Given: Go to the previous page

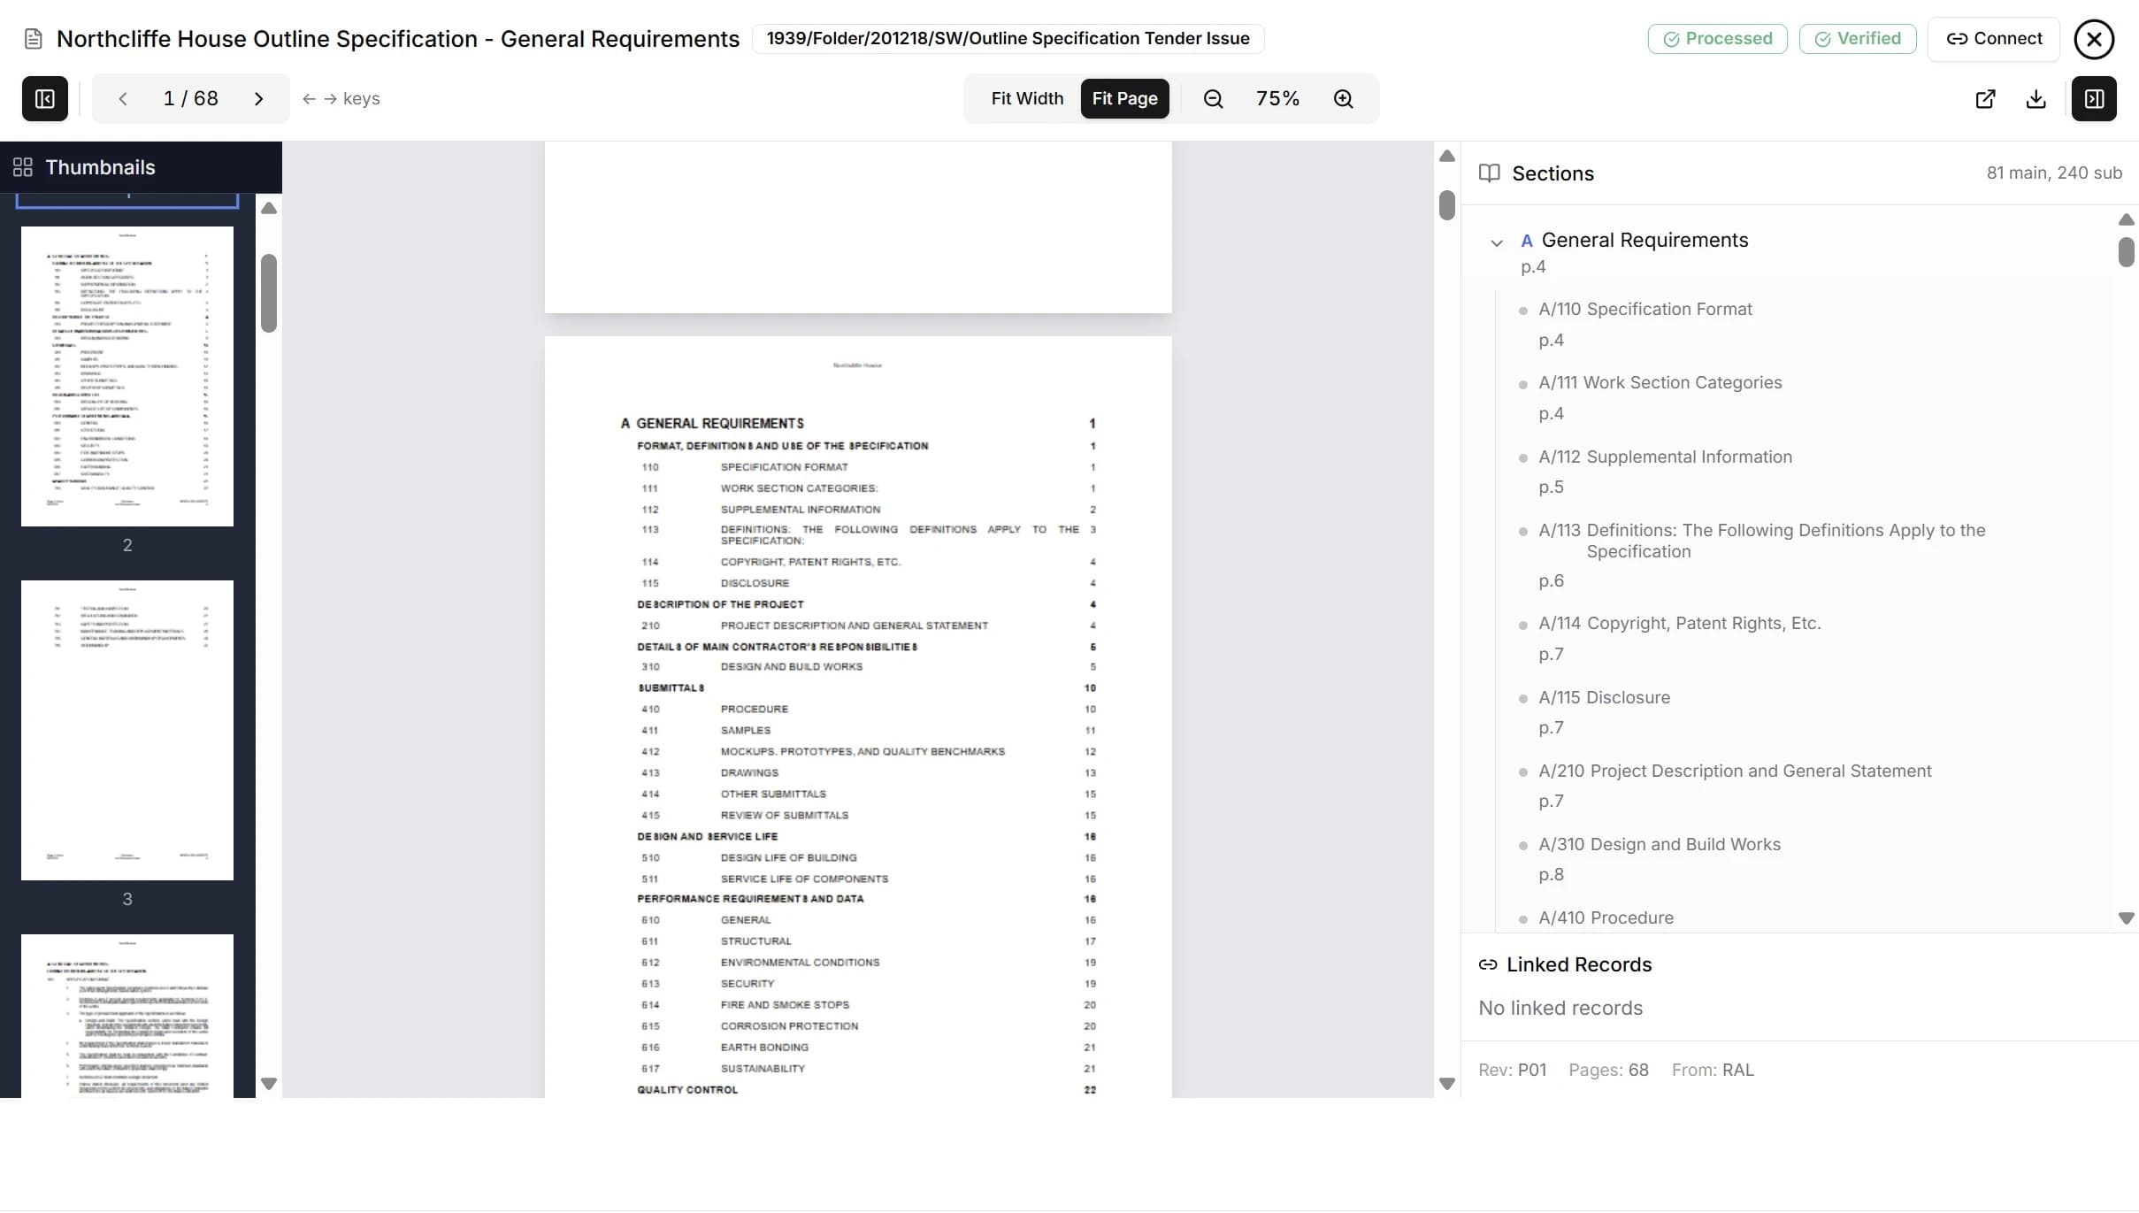Looking at the screenshot, I should (123, 98).
